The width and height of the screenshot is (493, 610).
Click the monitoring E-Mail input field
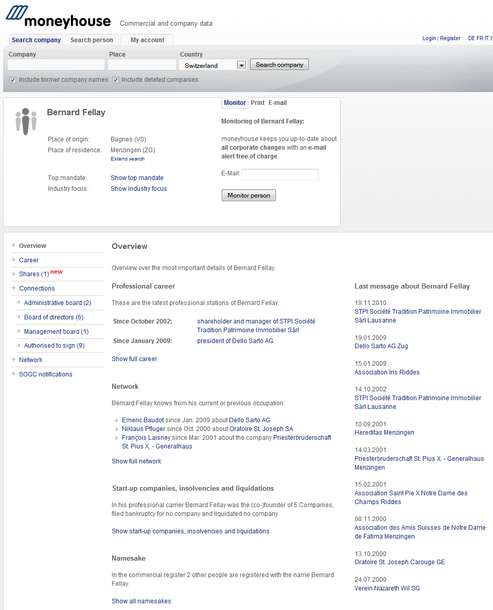pyautogui.click(x=280, y=174)
